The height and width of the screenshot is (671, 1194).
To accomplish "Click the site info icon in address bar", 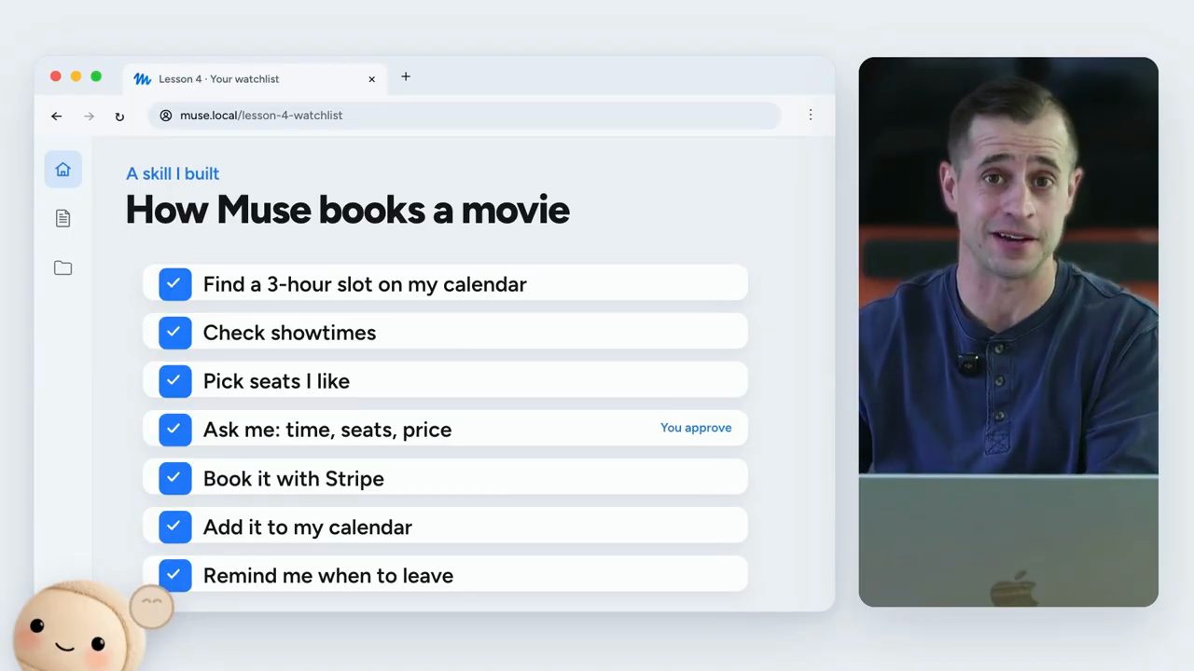I will coord(166,116).
